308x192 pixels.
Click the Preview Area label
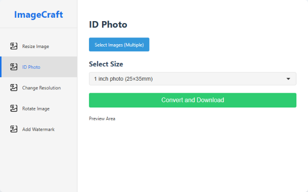(102, 119)
